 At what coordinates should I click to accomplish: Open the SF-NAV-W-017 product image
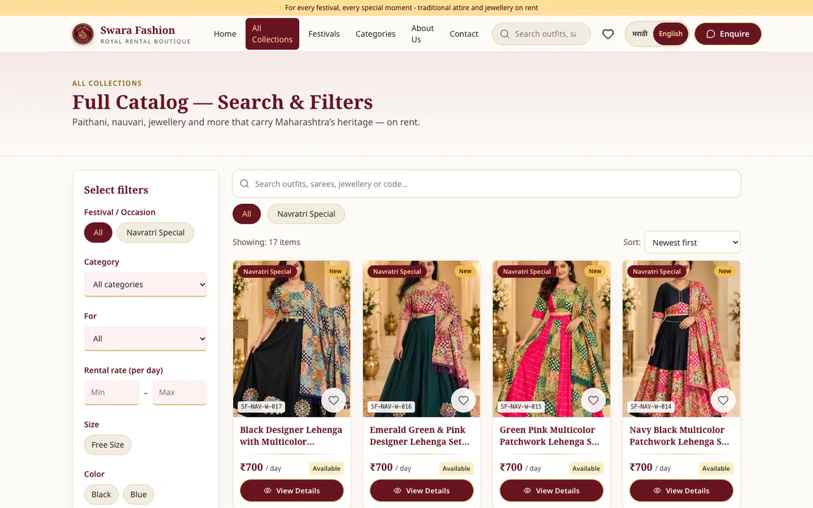click(292, 338)
